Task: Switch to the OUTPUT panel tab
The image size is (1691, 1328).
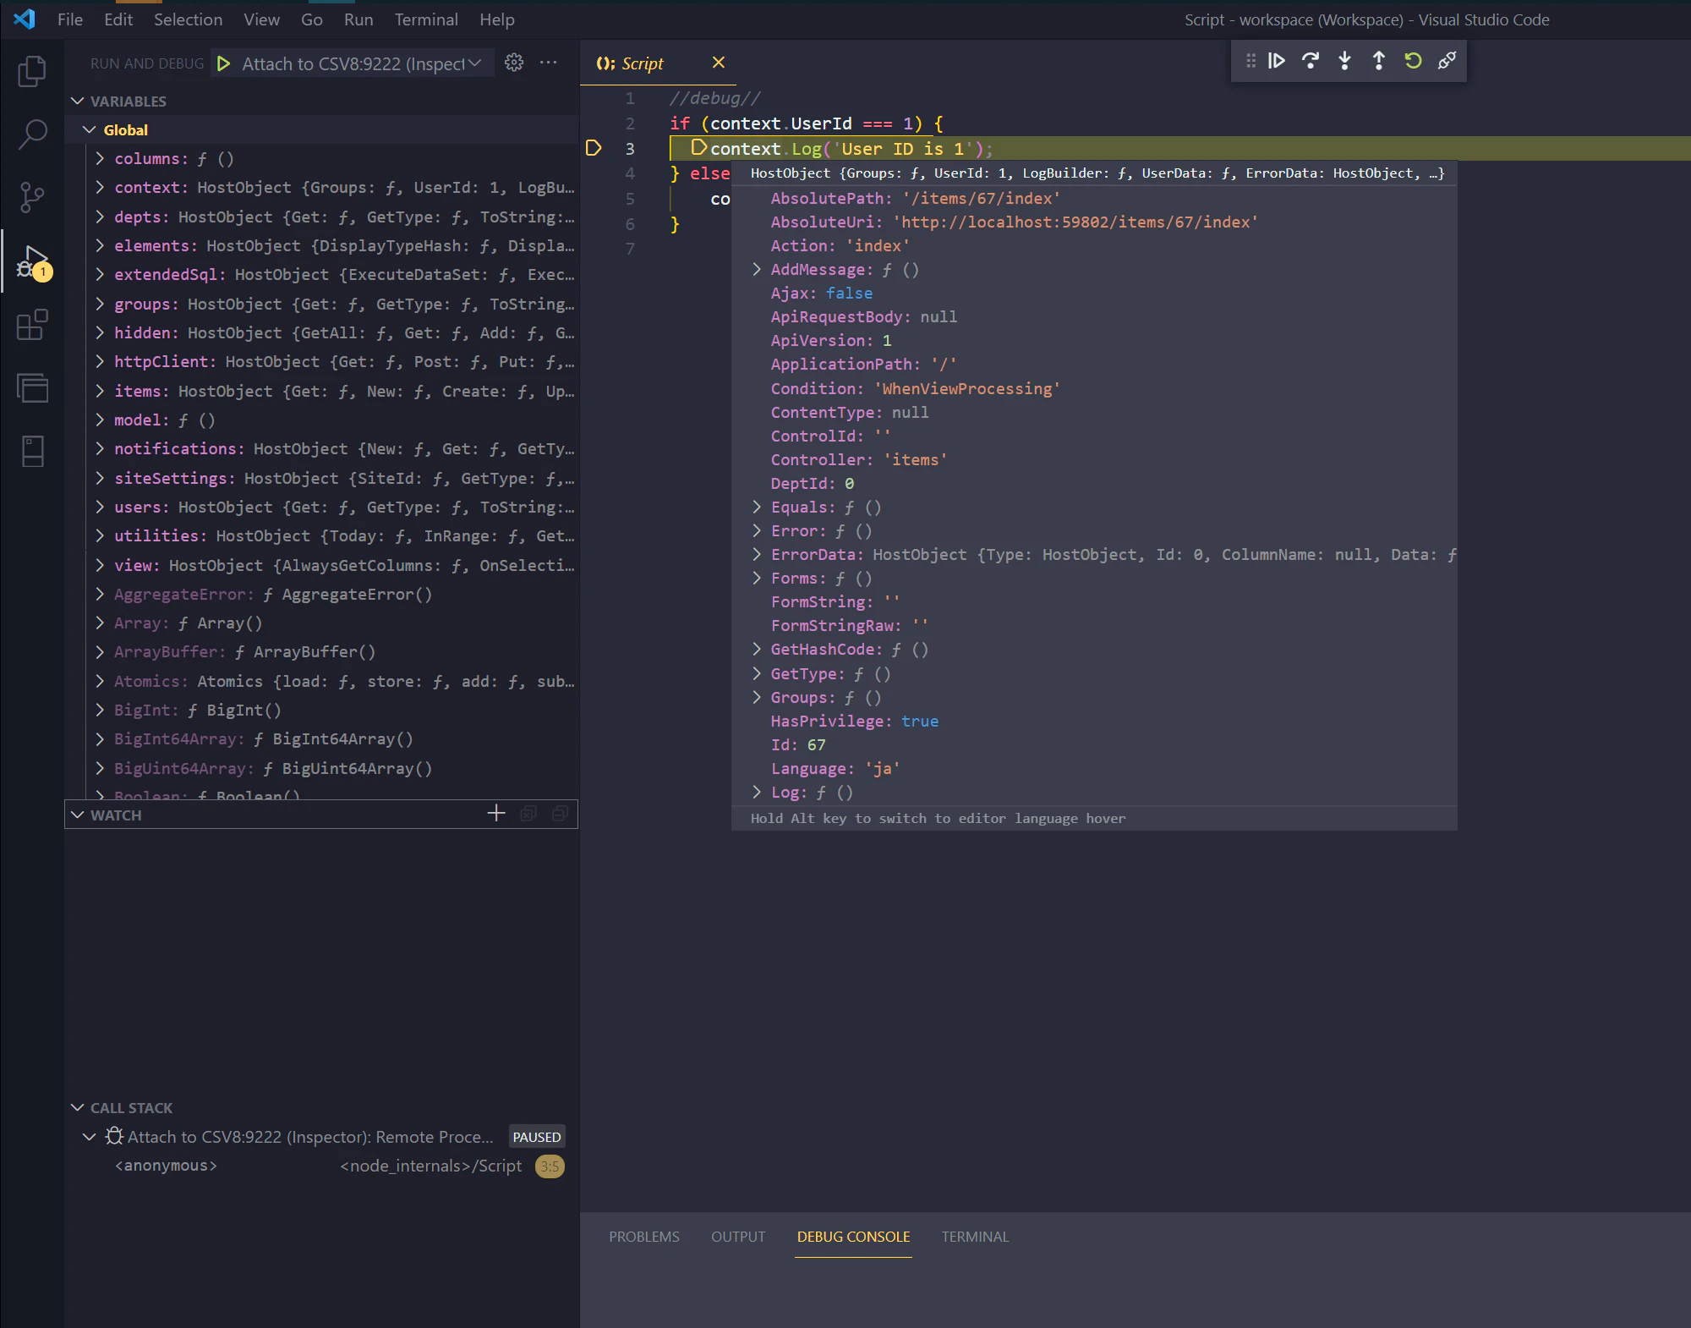Action: click(738, 1237)
